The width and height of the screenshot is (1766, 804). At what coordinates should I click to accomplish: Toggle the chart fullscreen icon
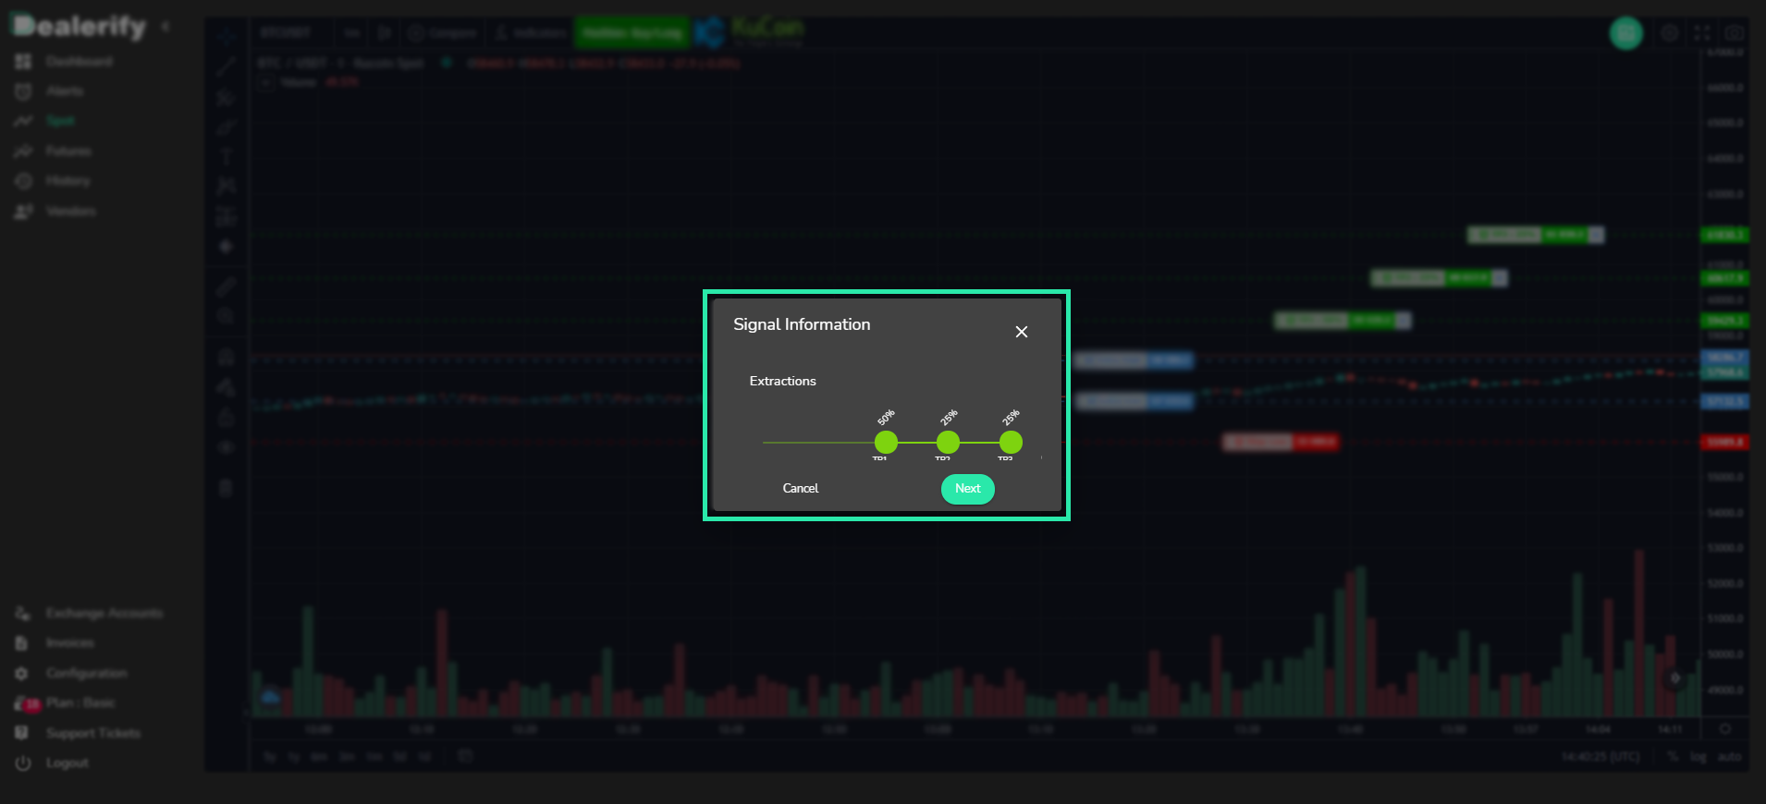click(1702, 32)
